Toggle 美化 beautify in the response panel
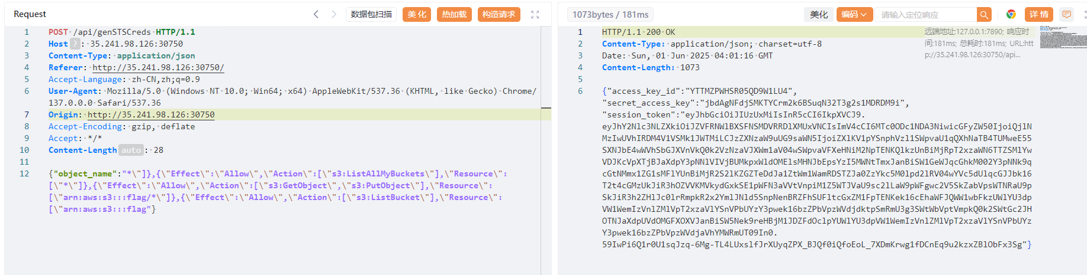 (819, 15)
